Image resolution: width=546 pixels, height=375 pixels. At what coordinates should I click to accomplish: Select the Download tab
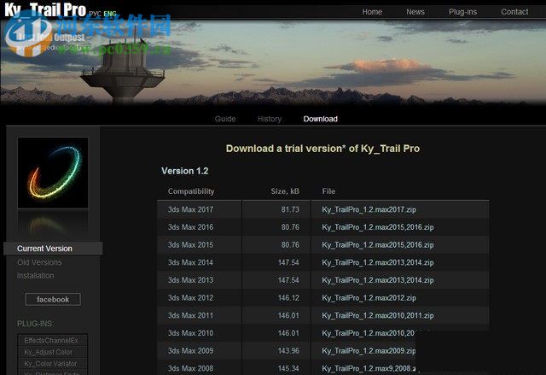tap(321, 119)
